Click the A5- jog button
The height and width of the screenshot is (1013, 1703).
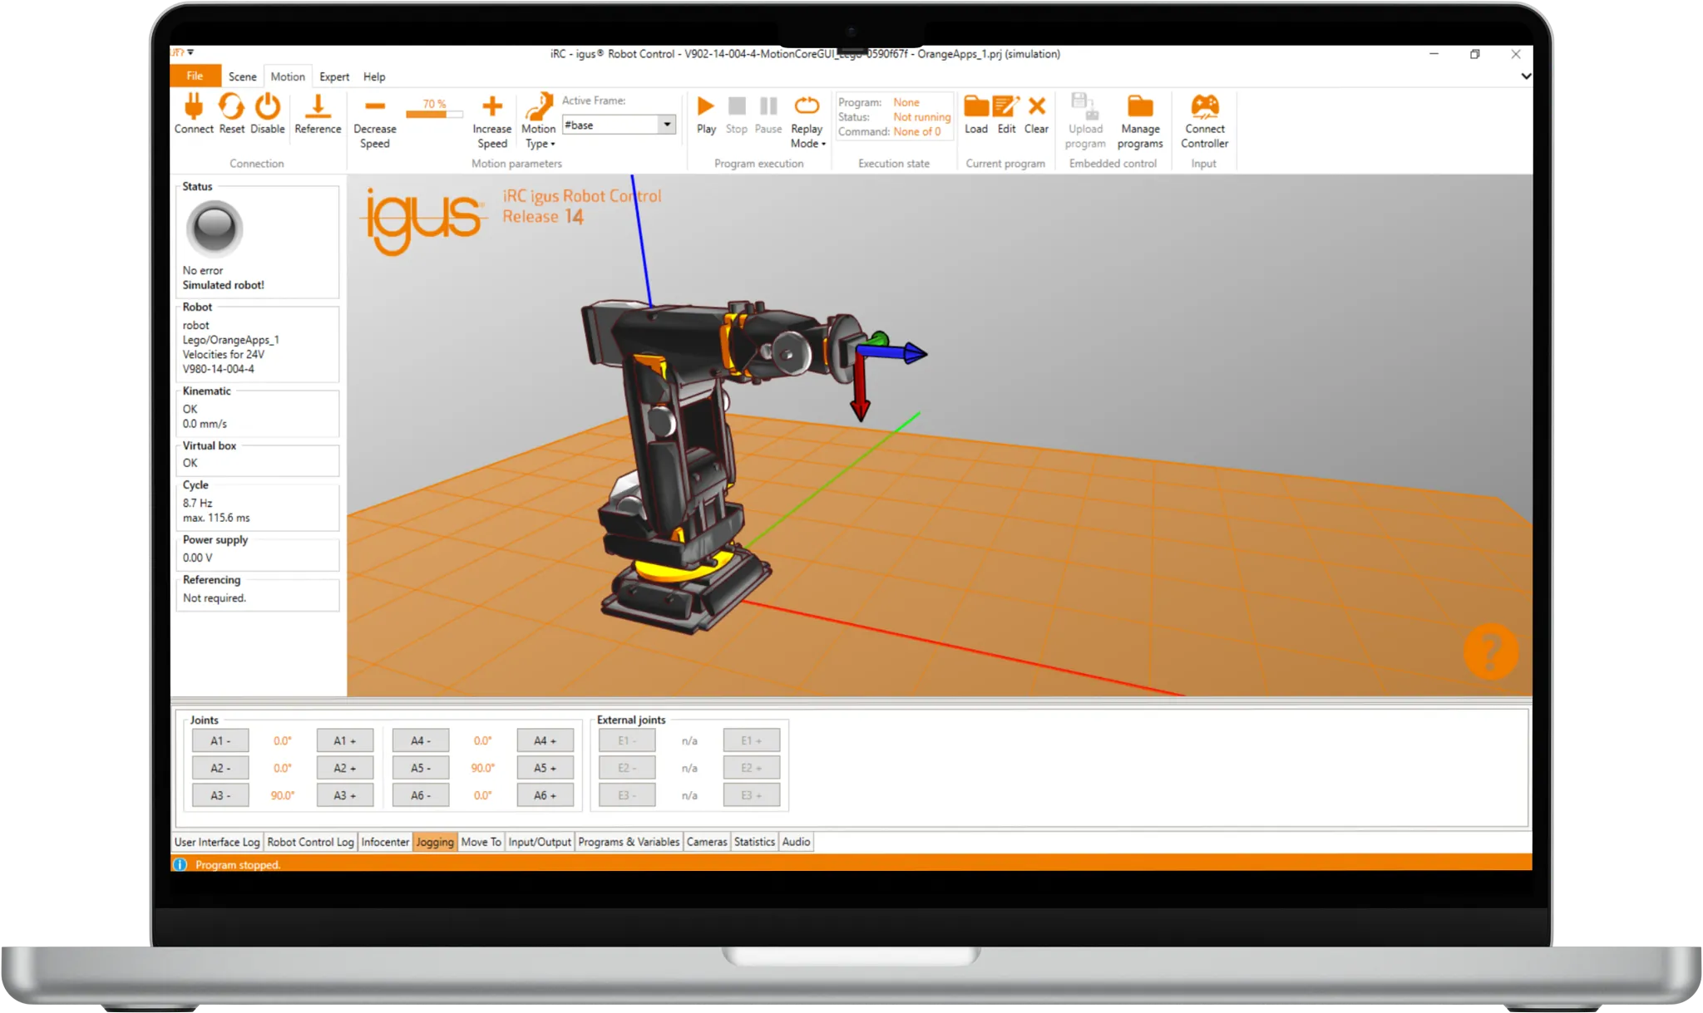click(421, 767)
